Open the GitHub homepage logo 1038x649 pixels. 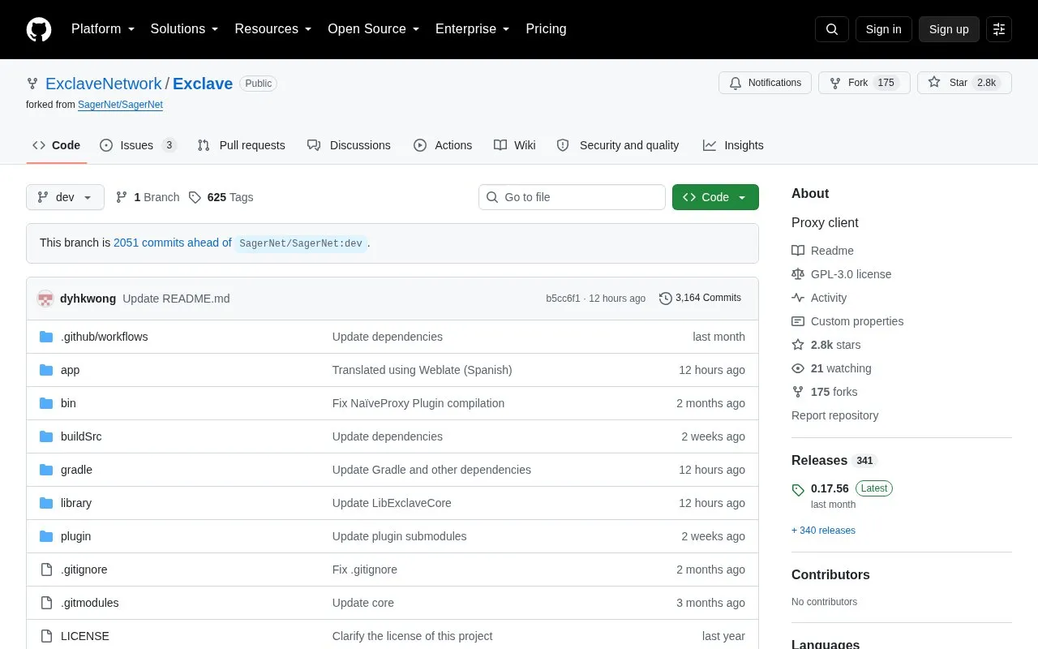pyautogui.click(x=39, y=29)
